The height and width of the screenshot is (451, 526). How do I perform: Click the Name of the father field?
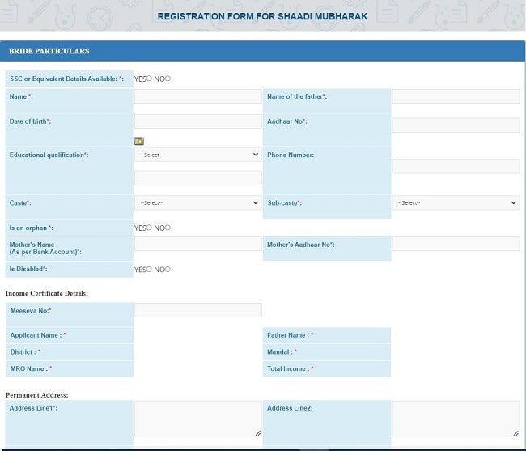pos(456,96)
